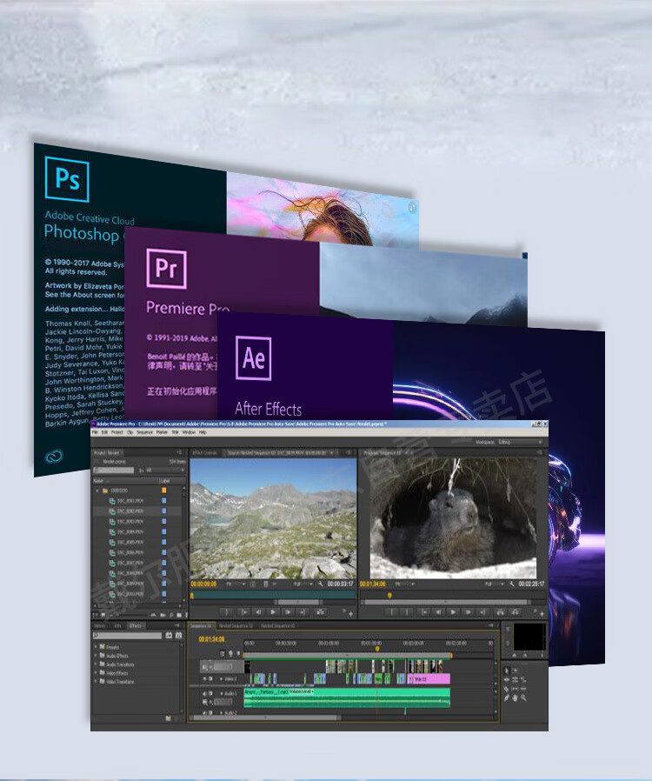Image resolution: width=652 pixels, height=781 pixels.
Task: Open the Title menu
Action: tap(175, 432)
